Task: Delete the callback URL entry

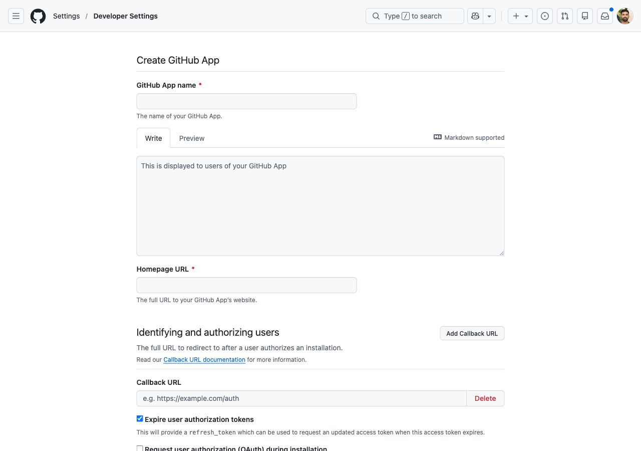Action: (485, 398)
